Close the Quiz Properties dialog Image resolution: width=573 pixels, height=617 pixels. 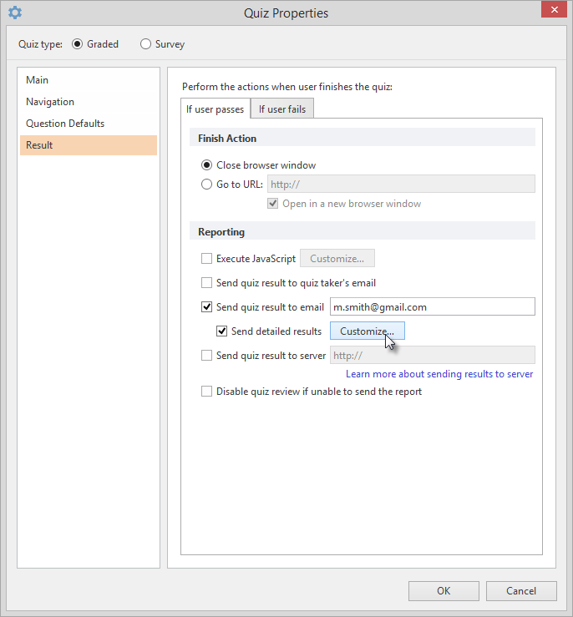pos(550,11)
